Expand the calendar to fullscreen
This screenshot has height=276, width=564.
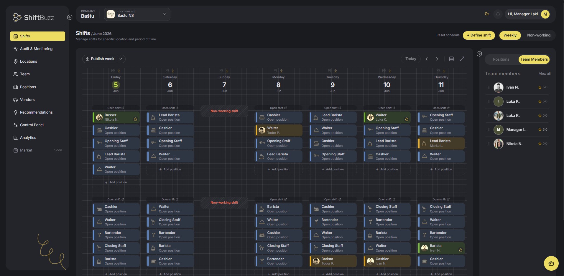coord(462,59)
